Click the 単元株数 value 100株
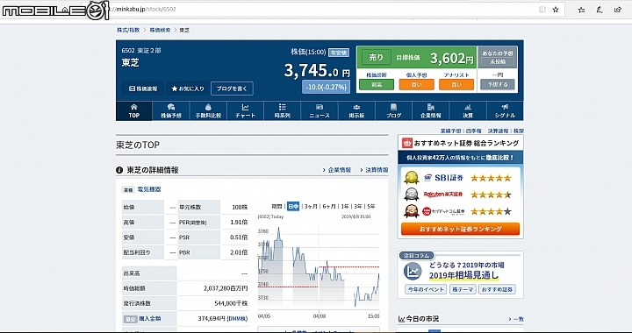Viewport: 632px width, 333px height. (x=240, y=207)
